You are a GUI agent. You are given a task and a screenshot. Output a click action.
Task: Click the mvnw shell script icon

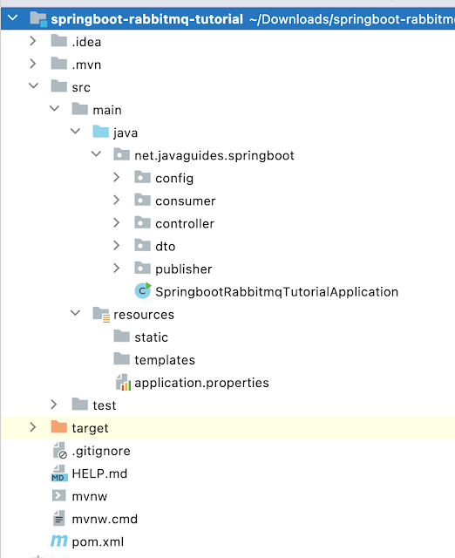tap(59, 496)
